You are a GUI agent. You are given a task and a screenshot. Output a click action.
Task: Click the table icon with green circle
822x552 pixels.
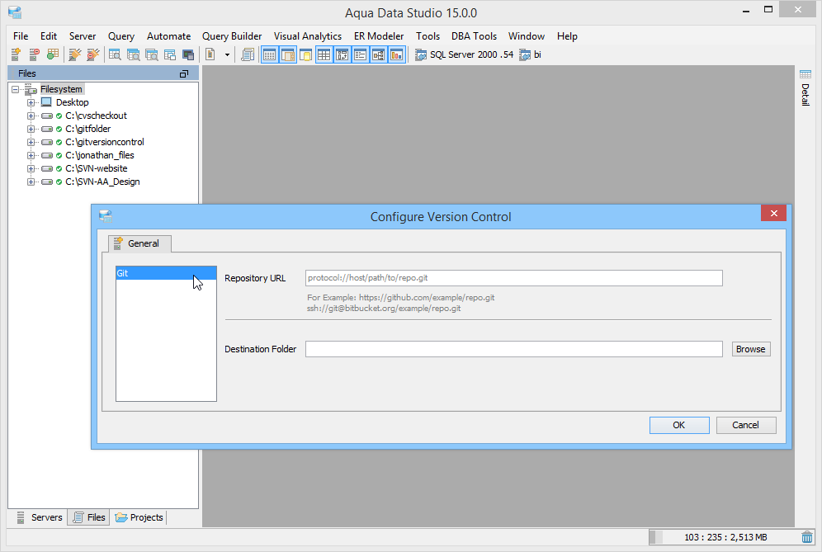(53, 54)
